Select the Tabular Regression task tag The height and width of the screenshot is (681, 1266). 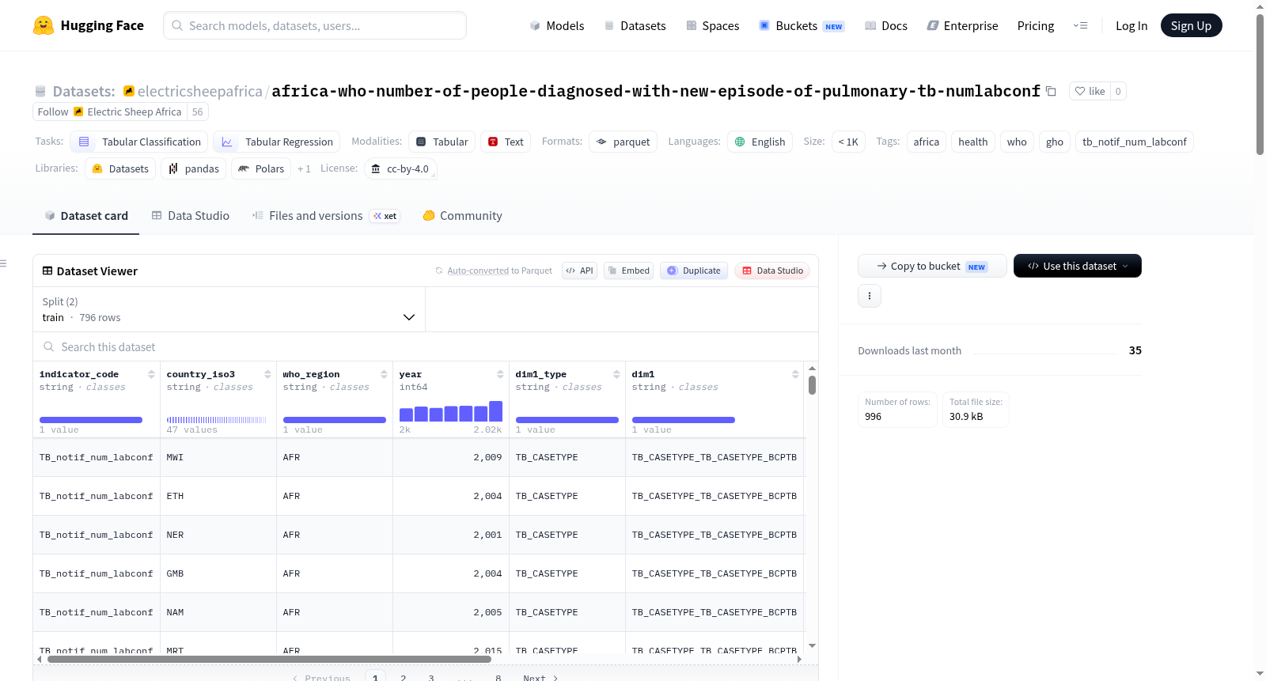coord(277,142)
